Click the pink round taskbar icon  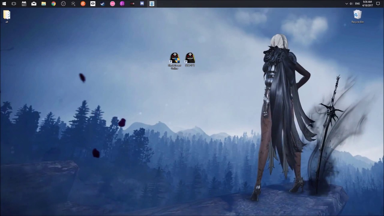pos(112,4)
